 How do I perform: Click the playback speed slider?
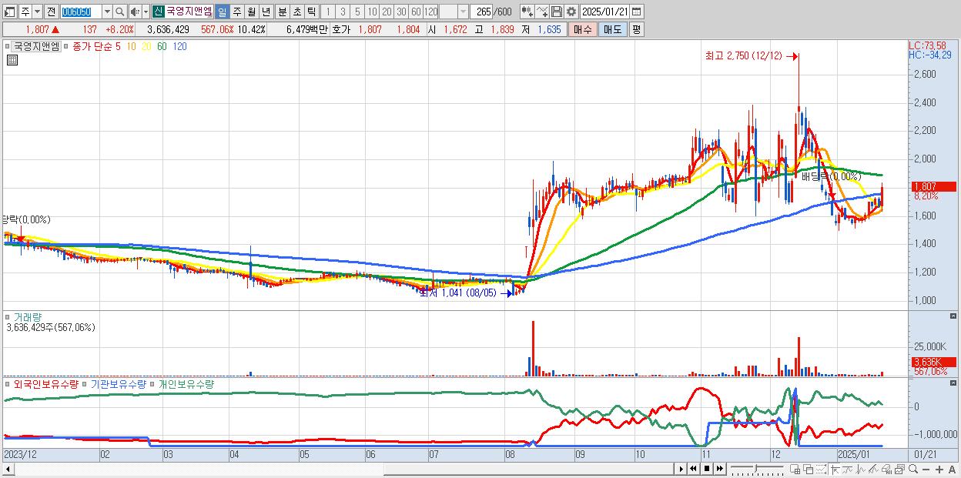coord(757,469)
